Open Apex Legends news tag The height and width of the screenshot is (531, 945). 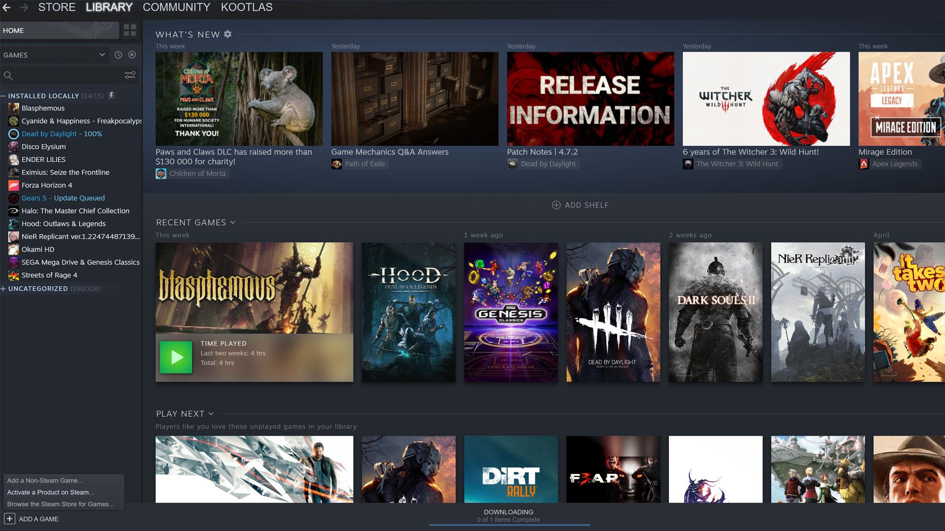pos(890,164)
